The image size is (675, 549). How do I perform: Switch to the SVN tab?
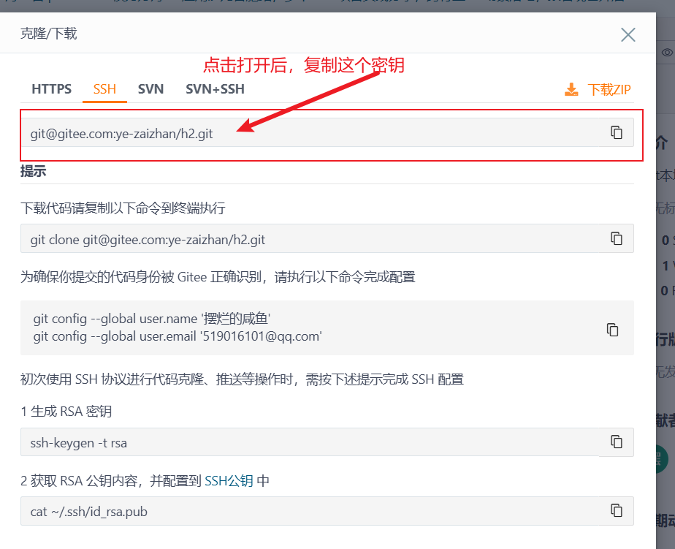[150, 88]
